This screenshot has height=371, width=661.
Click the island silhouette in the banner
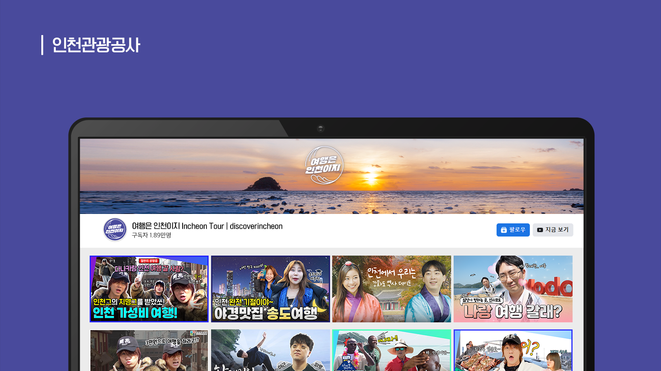[x=265, y=184]
